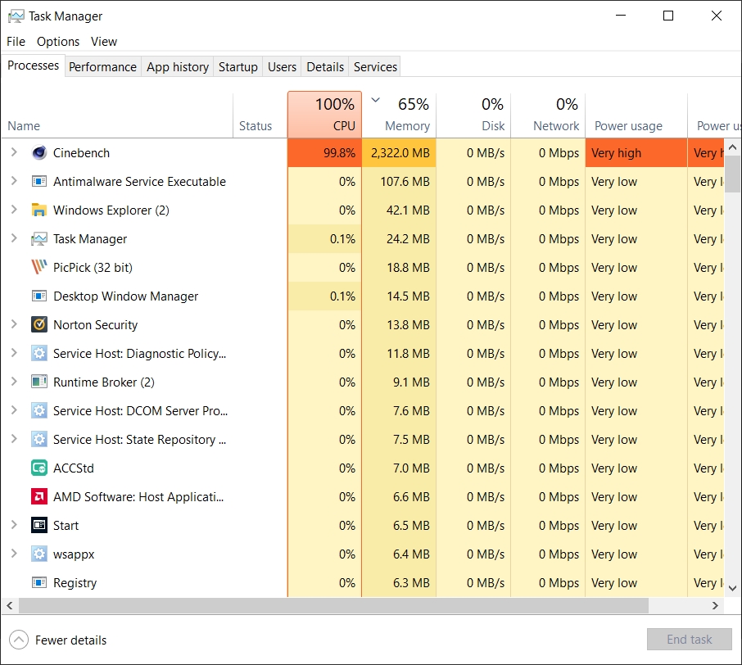Click the vertical scrollbar up arrow
Screen dimensions: 742x665
[x=732, y=147]
